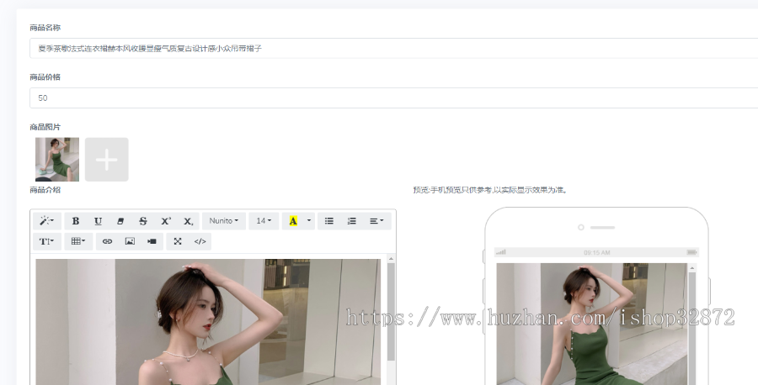Open the font size 14 dropdown
This screenshot has width=758, height=385.
264,221
